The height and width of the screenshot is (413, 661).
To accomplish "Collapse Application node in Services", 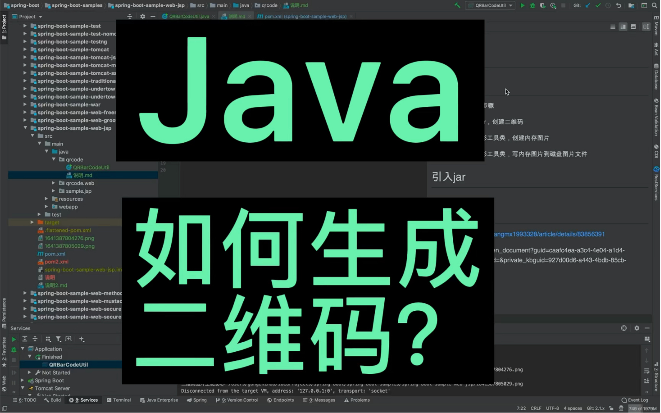I will (23, 349).
